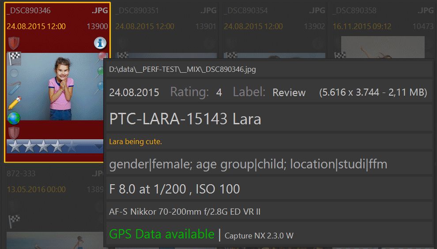The image size is (437, 249).
Task: Click the blue label tag icon on _DSC890346
Action: pyautogui.click(x=14, y=88)
